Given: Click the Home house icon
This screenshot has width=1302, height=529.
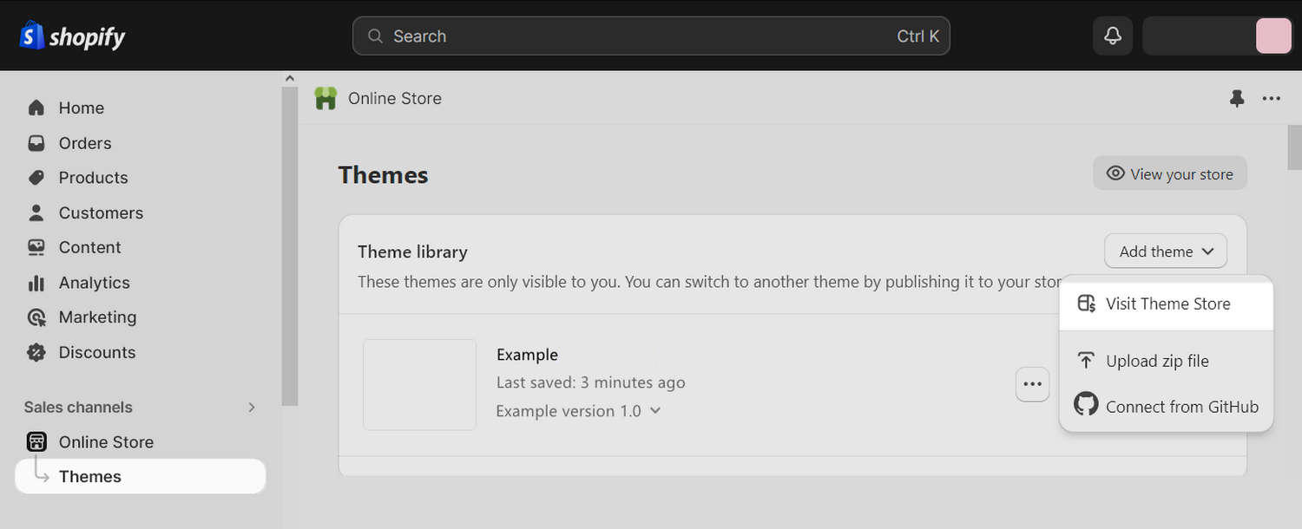Looking at the screenshot, I should coord(36,108).
